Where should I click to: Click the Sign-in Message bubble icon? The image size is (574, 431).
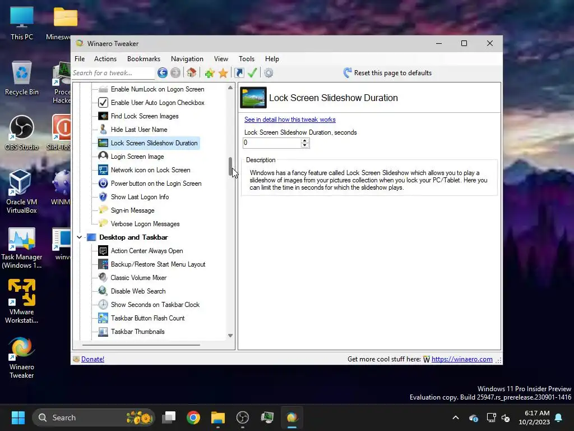pyautogui.click(x=103, y=210)
